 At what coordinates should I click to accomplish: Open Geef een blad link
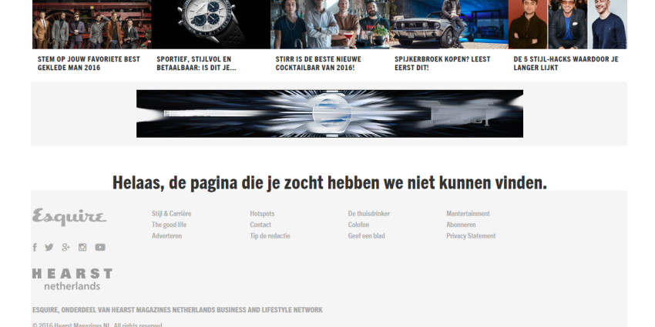[x=366, y=236]
